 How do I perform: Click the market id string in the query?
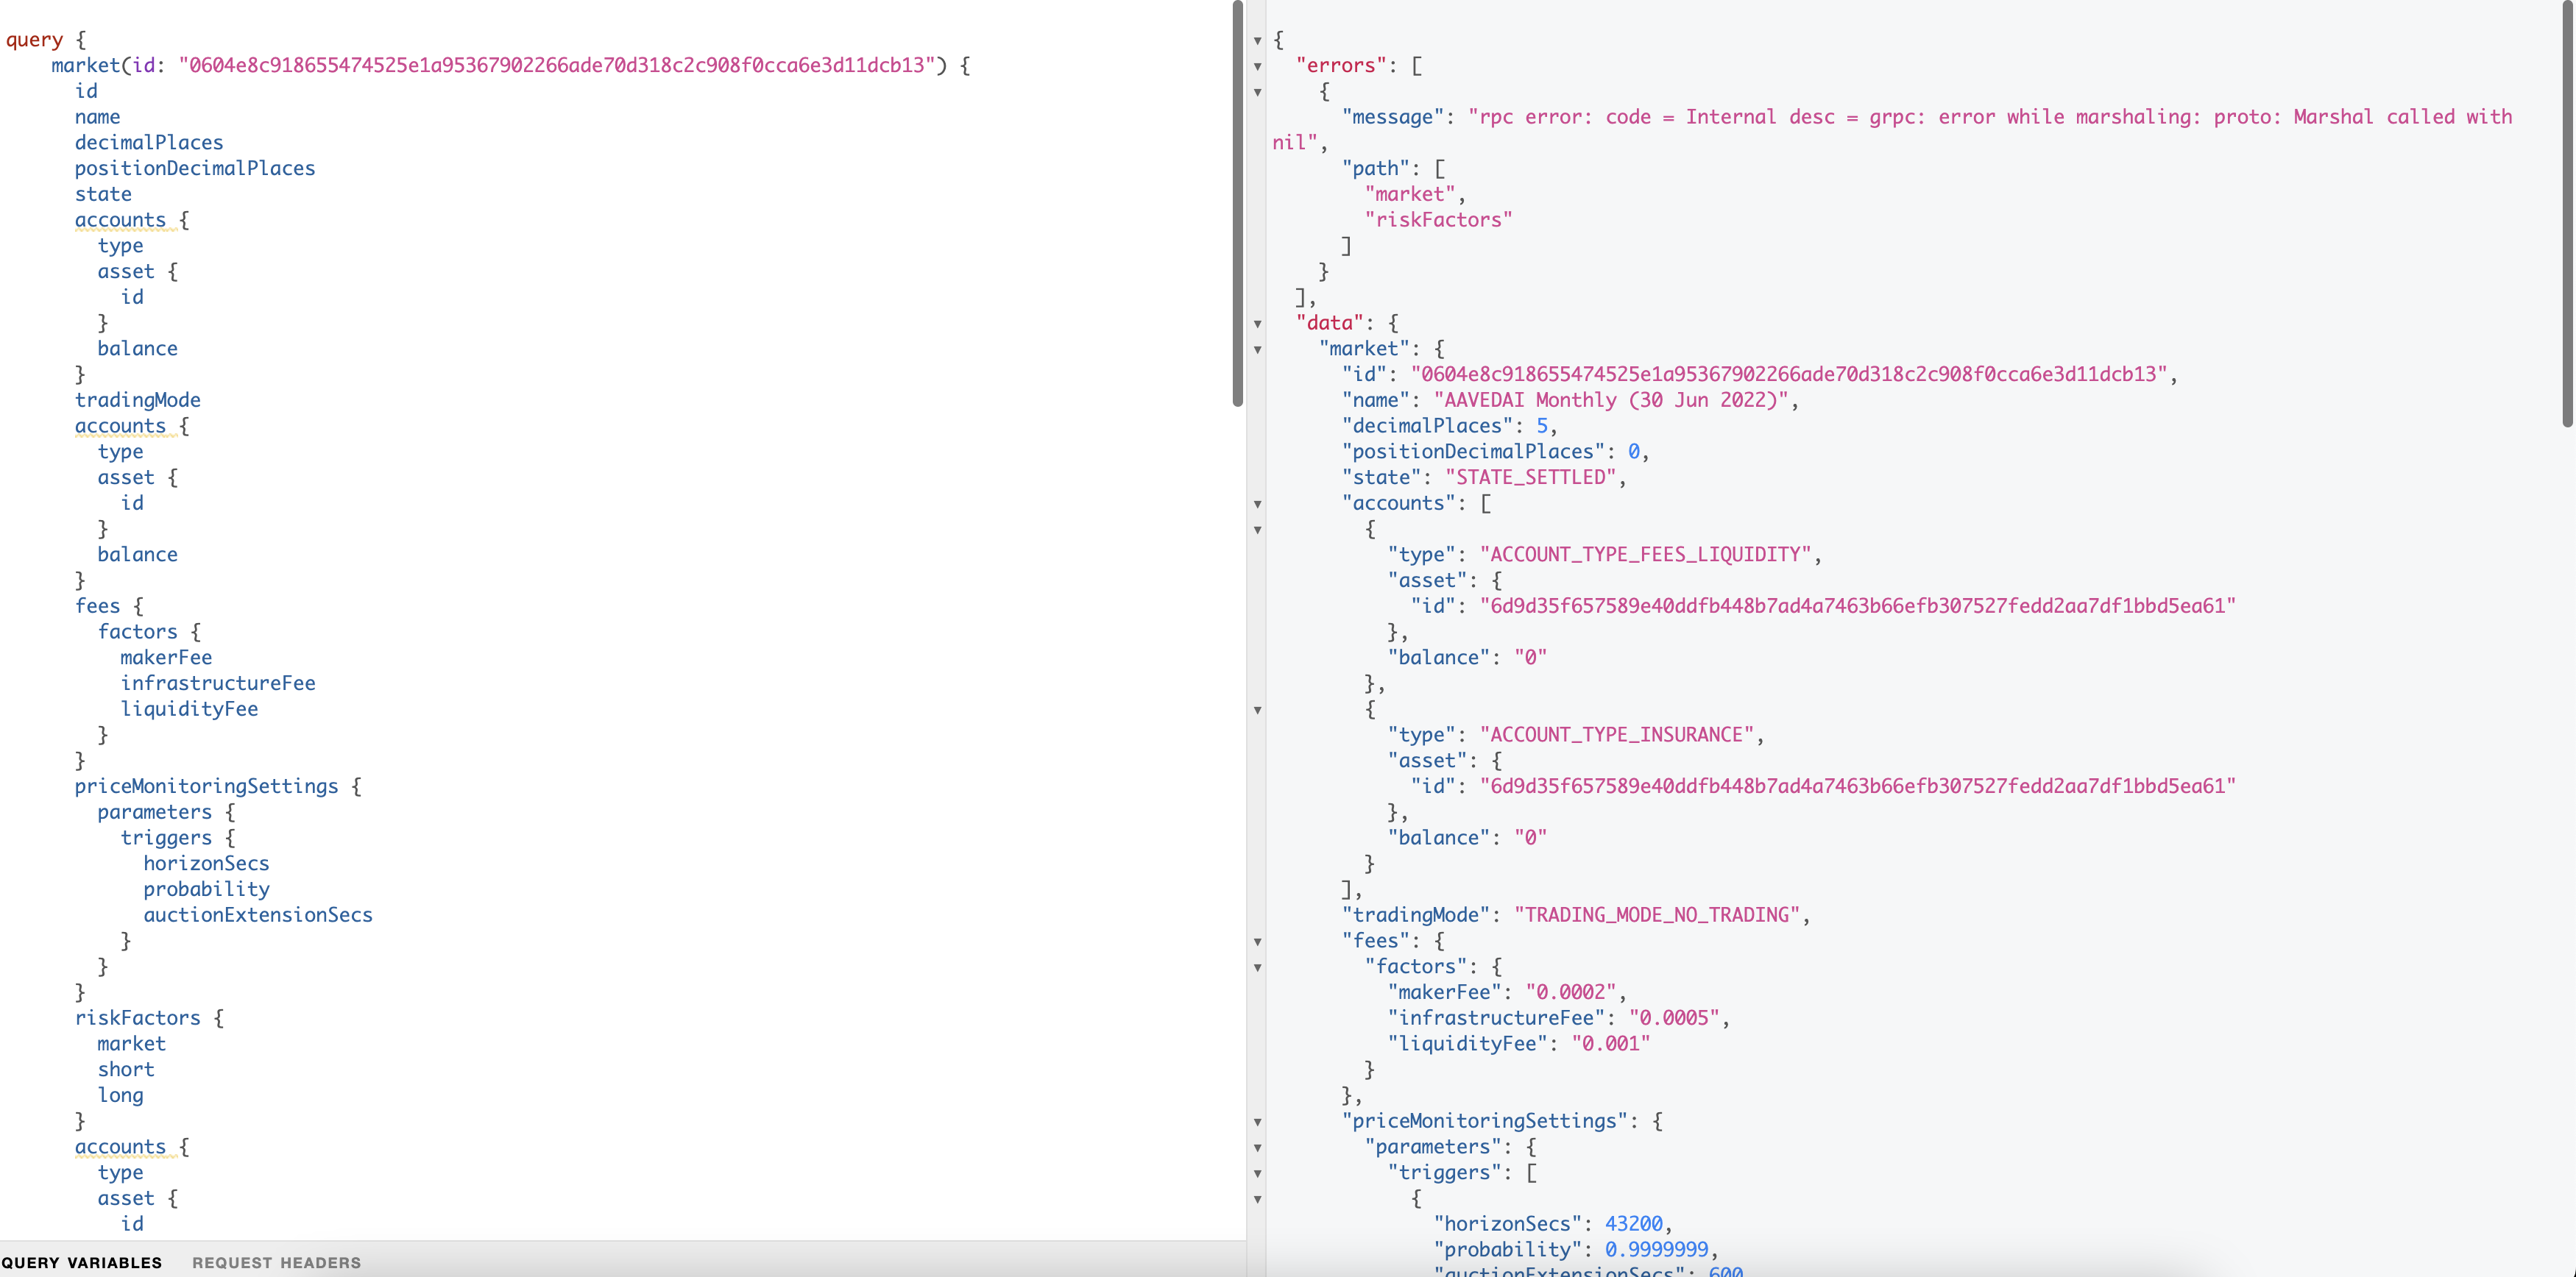[557, 65]
